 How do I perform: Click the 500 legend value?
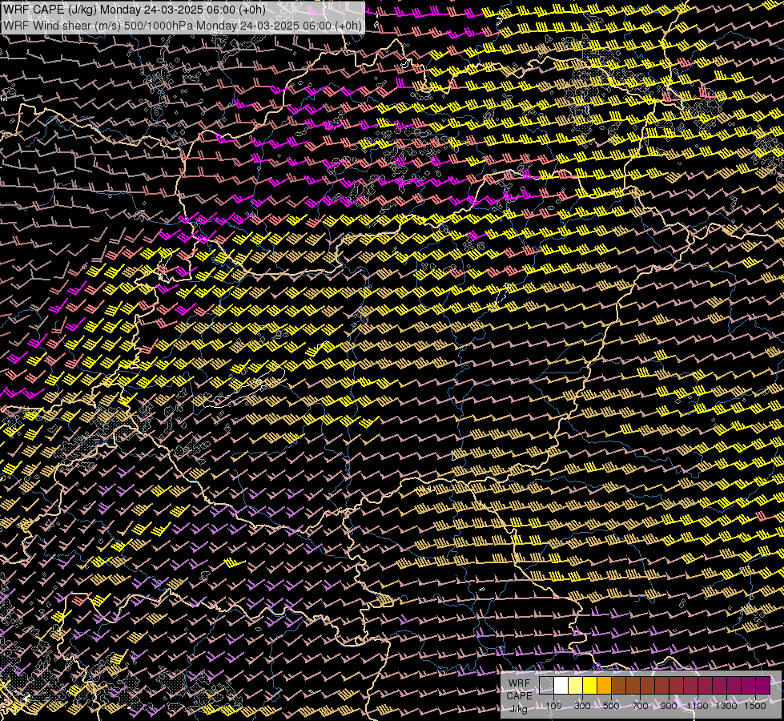pos(611,706)
